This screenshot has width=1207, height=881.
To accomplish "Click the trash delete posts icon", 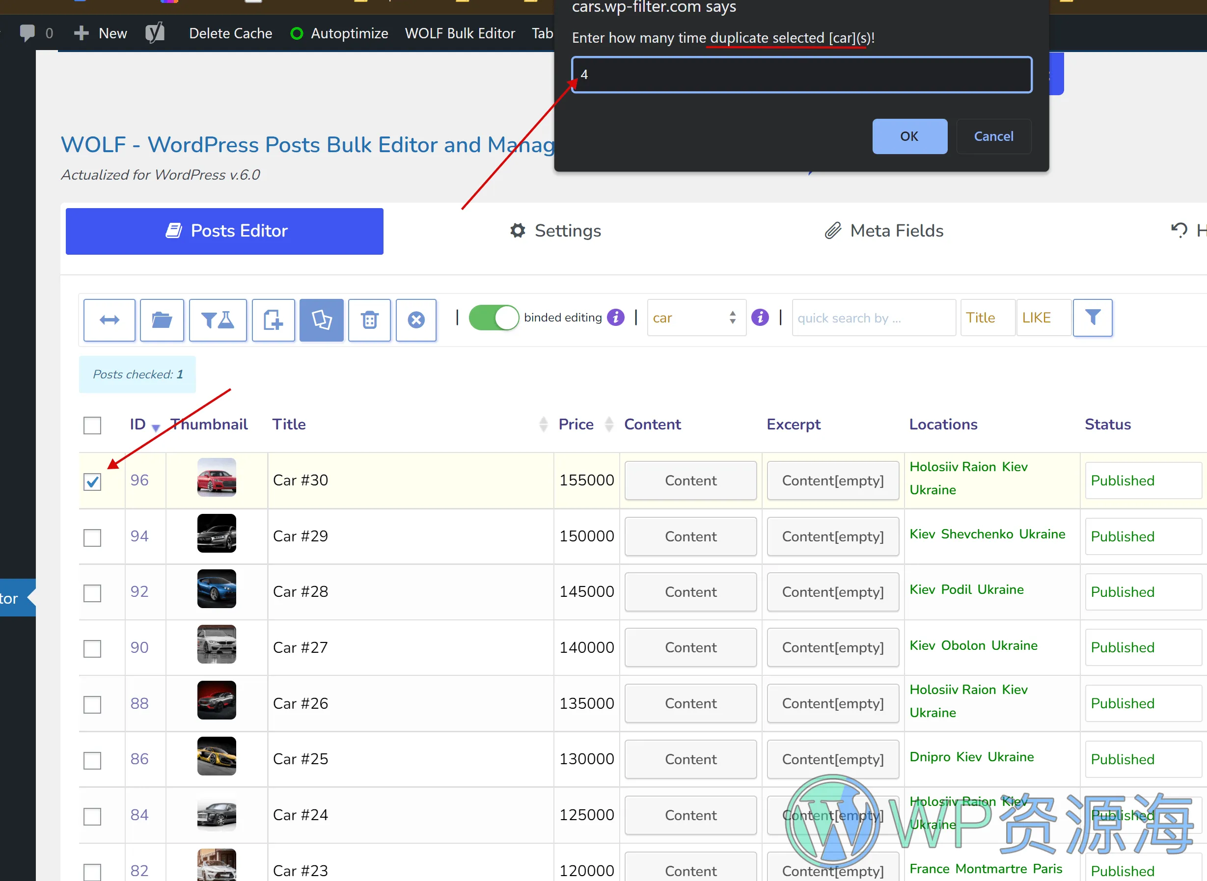I will click(x=369, y=320).
